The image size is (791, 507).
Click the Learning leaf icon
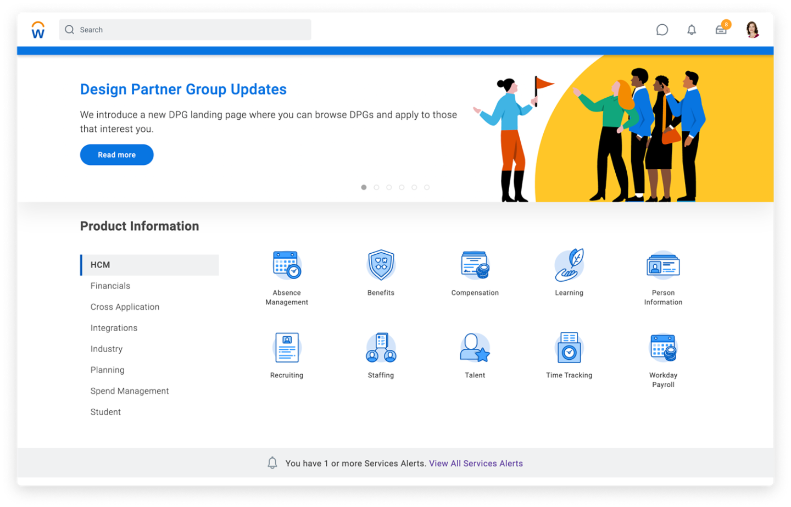569,265
